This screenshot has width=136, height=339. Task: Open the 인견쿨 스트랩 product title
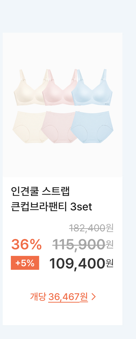[41, 192]
